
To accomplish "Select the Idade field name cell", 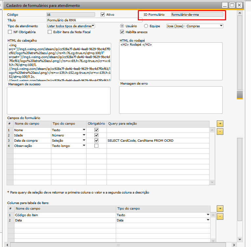I will click(x=32, y=135).
